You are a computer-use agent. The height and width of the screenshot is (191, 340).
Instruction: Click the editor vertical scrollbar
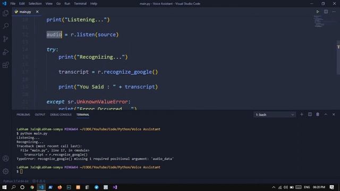coord(338,57)
